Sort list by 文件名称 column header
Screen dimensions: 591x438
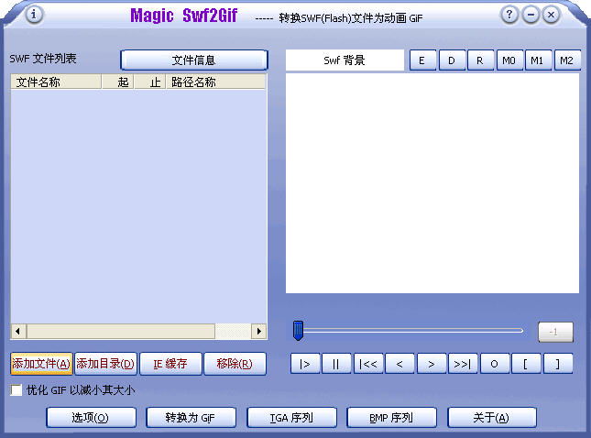[x=55, y=82]
